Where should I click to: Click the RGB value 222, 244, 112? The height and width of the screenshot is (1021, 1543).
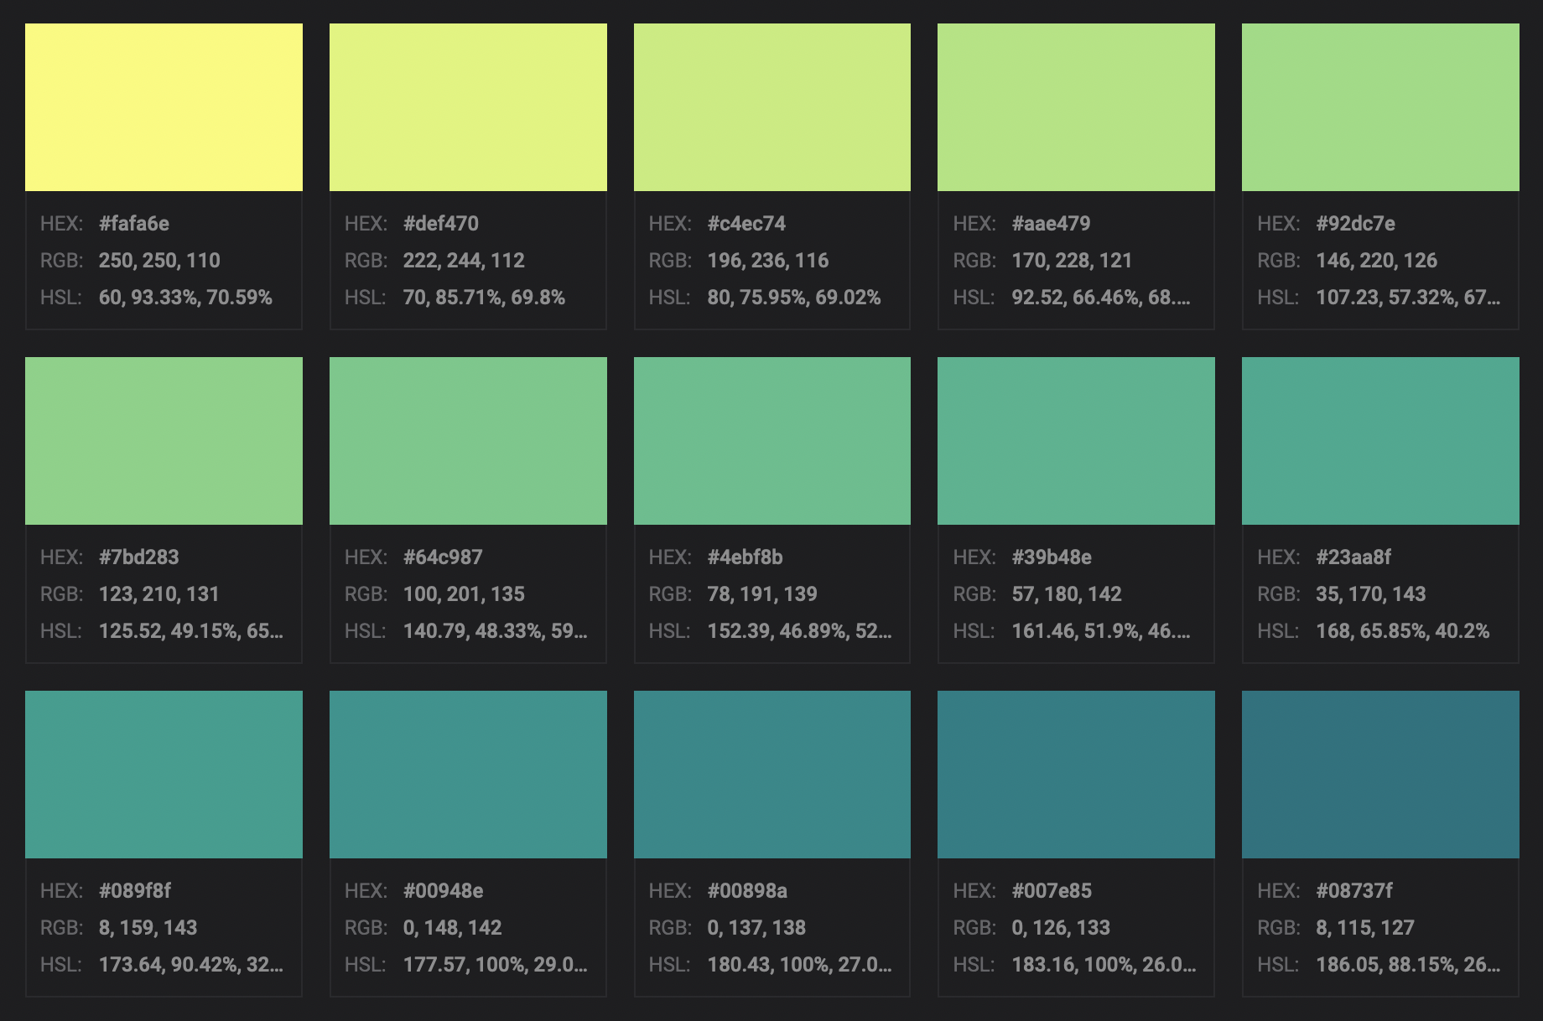(464, 261)
